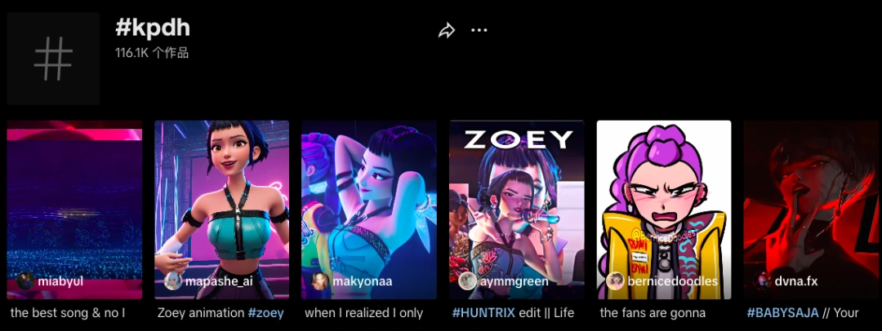Click the hashtag symbol tile
882x331 pixels.
pos(53,59)
